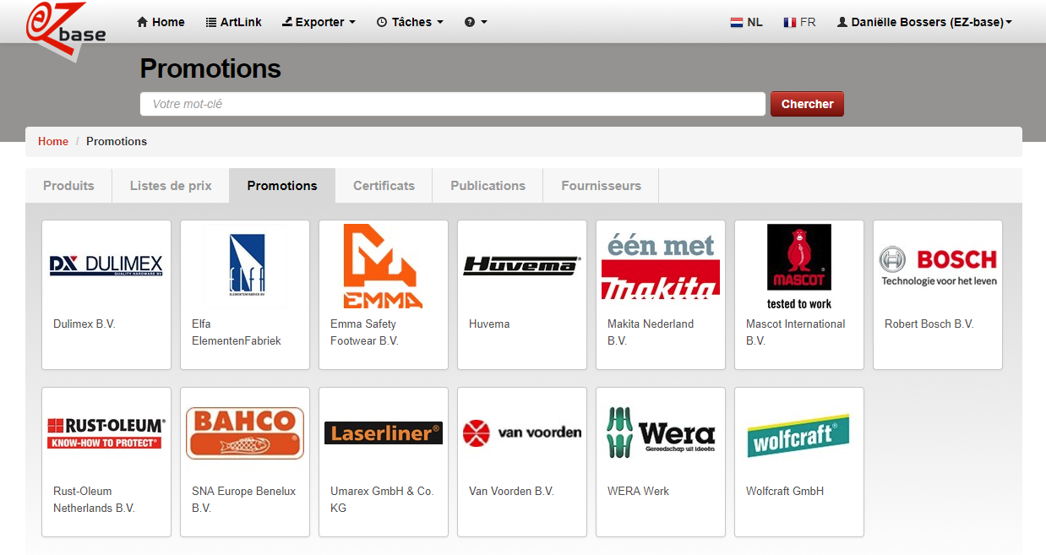Switch language to FR (French flag)
This screenshot has height=555, width=1046.
[x=799, y=22]
